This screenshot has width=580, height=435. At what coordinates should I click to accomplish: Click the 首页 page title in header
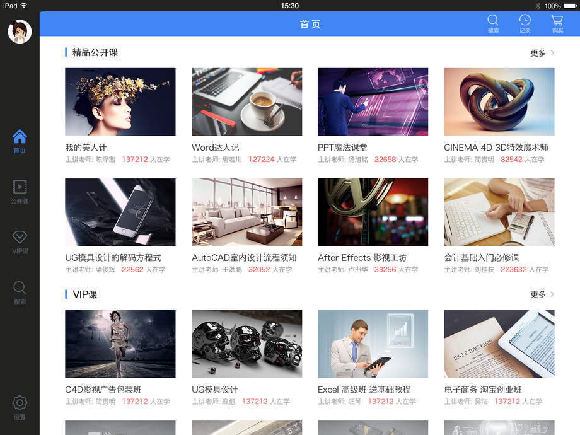(x=310, y=25)
